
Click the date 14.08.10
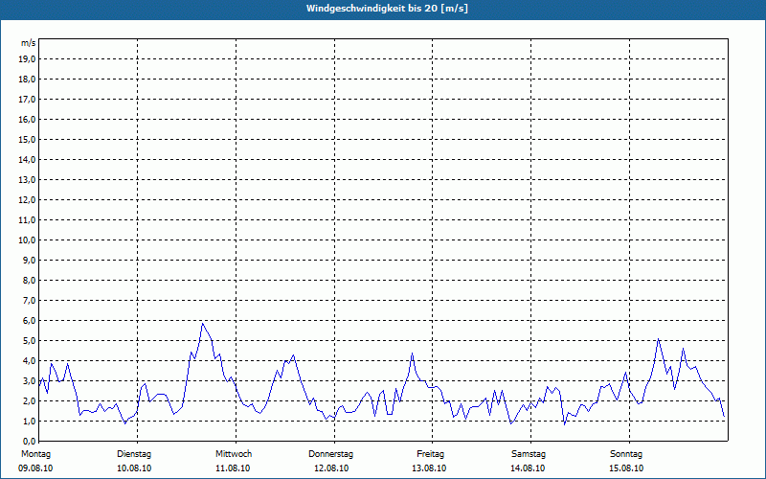click(528, 468)
